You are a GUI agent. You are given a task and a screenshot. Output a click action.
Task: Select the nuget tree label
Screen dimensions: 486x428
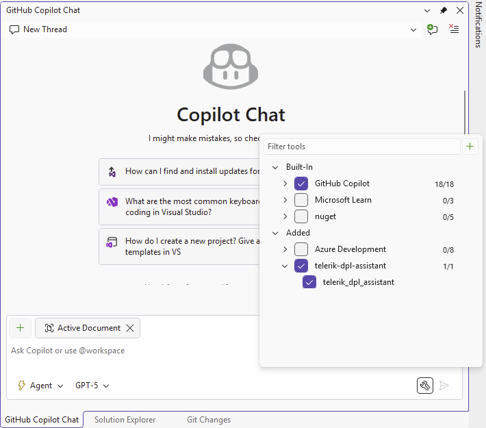click(325, 216)
